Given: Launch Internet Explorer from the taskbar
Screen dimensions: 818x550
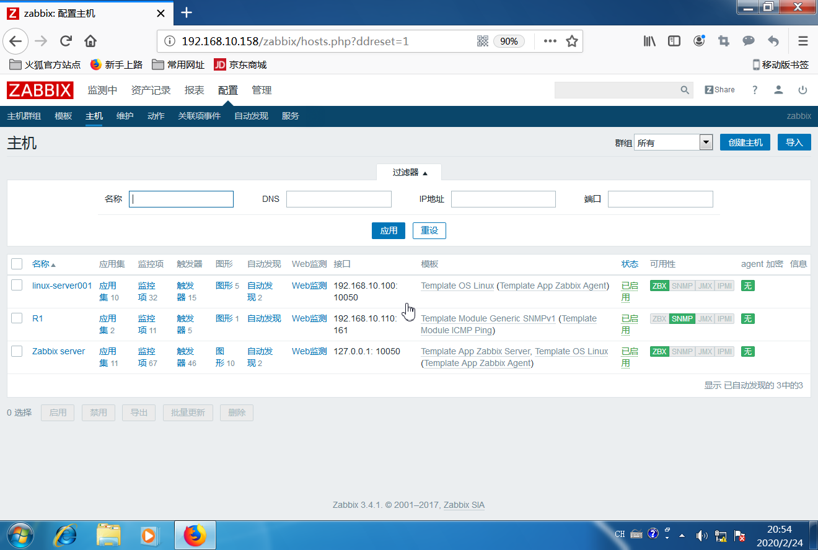Looking at the screenshot, I should tap(66, 535).
